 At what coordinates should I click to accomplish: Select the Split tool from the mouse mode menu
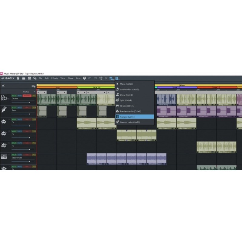[x=126, y=100]
